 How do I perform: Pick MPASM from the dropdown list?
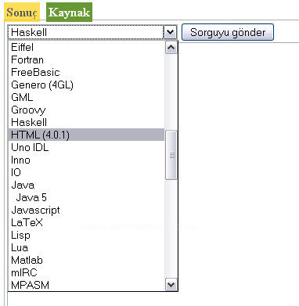86,285
